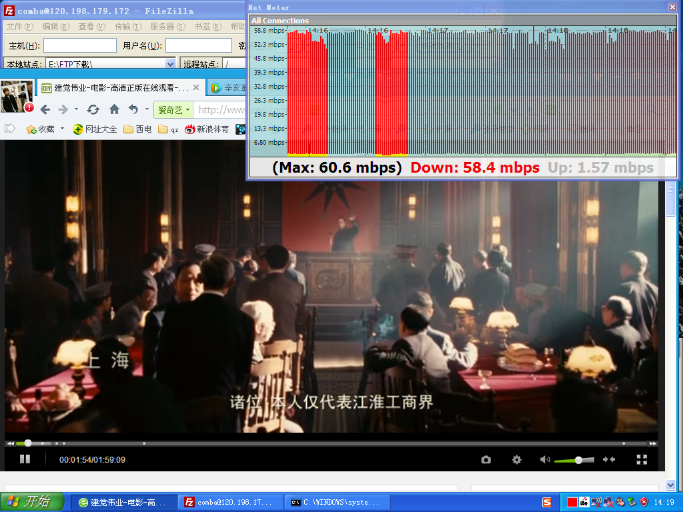The width and height of the screenshot is (683, 512).
Task: Click the wireless network disconnected tray icon
Action: pyautogui.click(x=596, y=503)
